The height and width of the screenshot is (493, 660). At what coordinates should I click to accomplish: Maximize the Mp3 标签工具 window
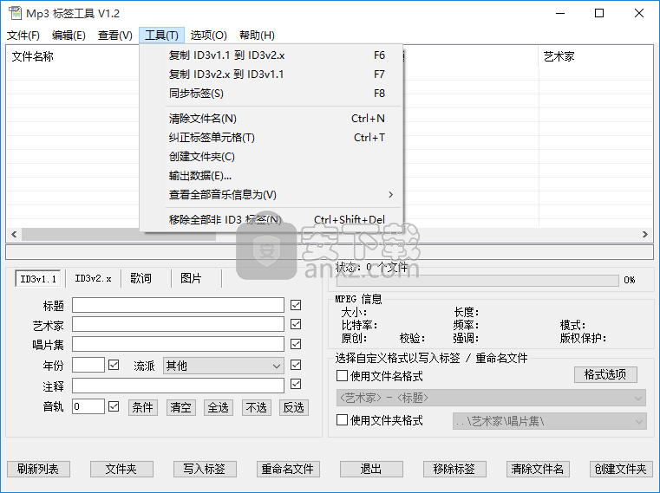pyautogui.click(x=599, y=14)
